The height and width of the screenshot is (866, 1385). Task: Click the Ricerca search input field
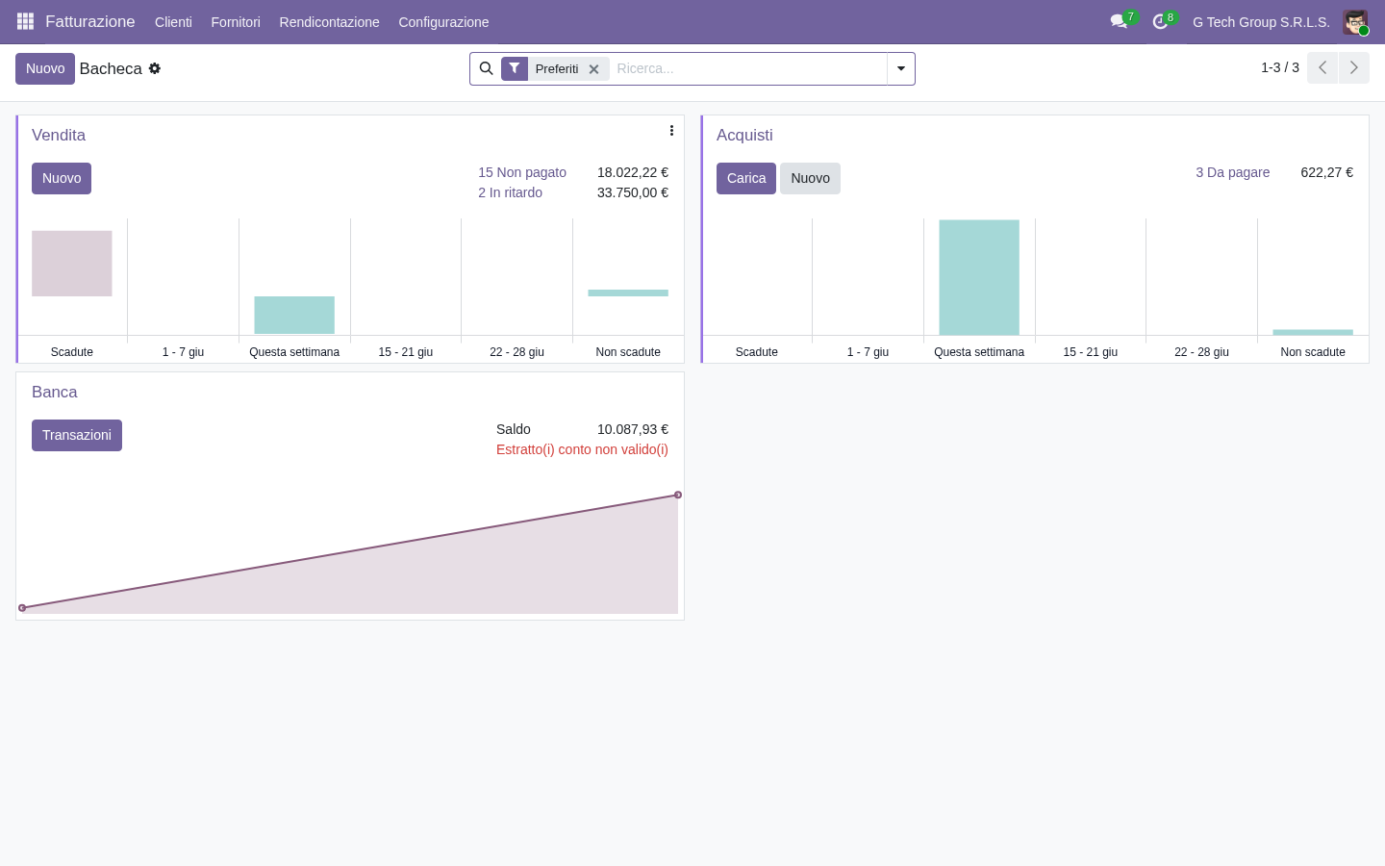748,68
